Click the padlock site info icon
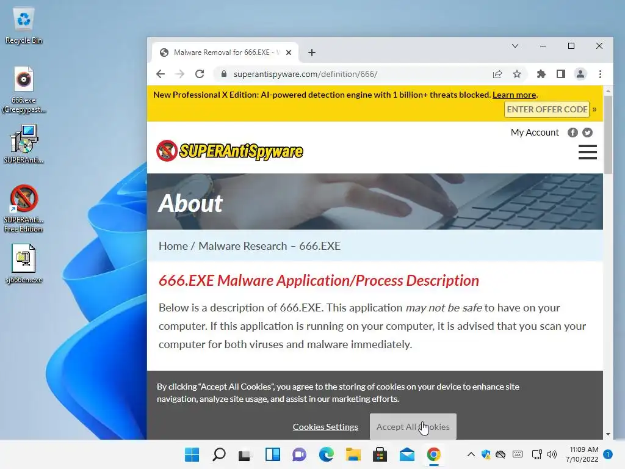This screenshot has width=625, height=469. (x=224, y=74)
